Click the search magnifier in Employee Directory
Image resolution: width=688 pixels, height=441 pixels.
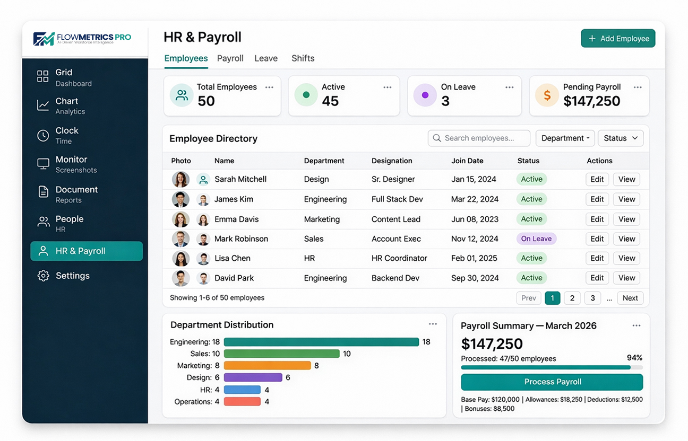coord(437,138)
